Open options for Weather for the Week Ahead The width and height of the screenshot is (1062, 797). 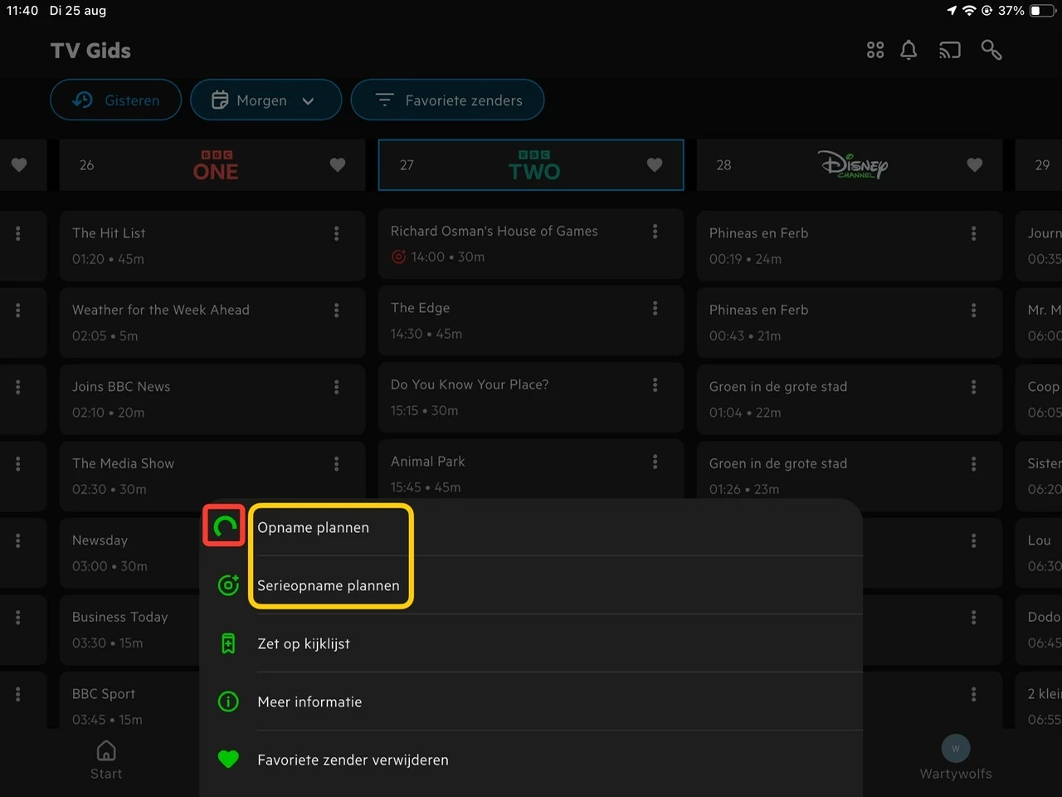336,310
